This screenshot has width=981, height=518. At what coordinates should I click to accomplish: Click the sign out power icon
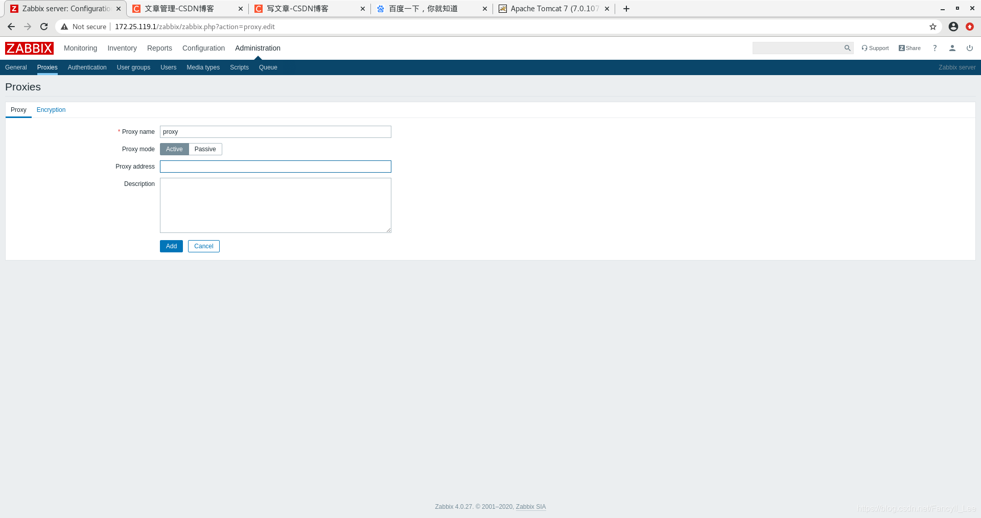point(969,48)
